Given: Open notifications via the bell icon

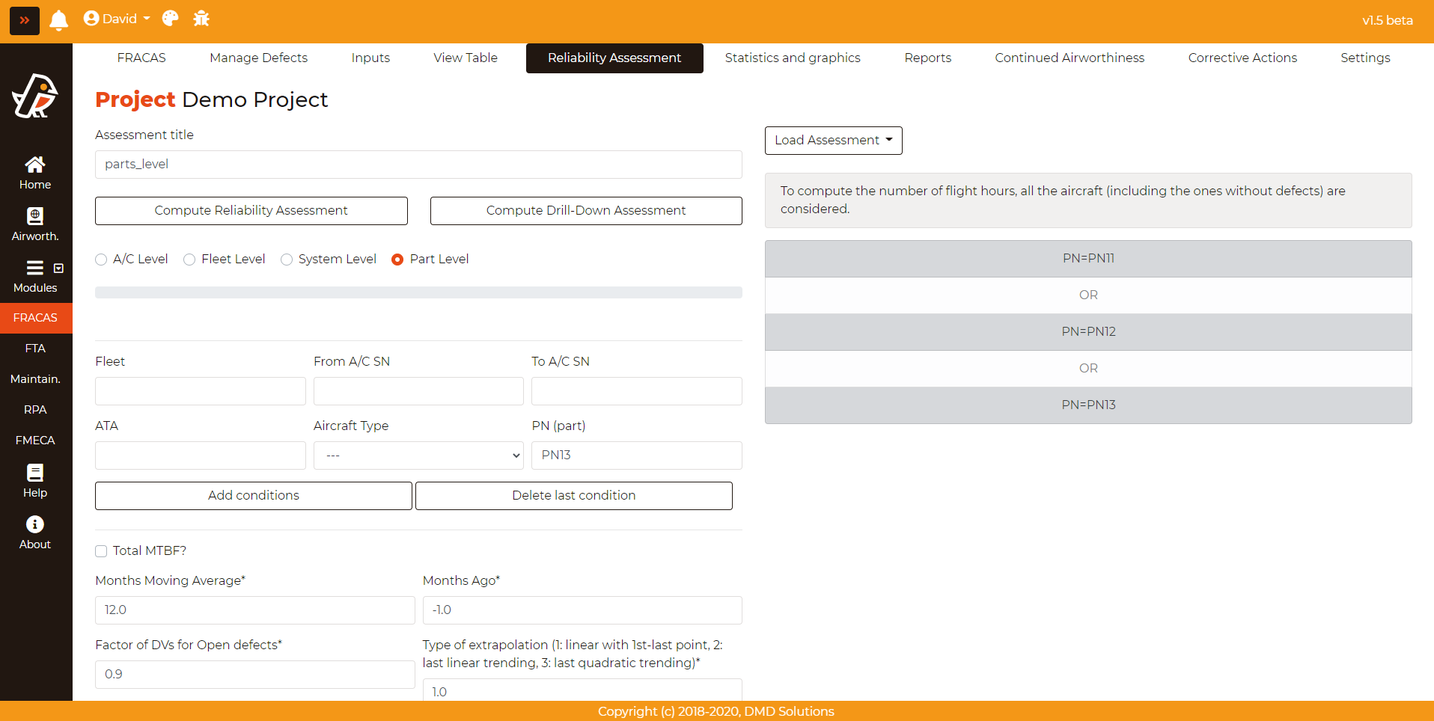Looking at the screenshot, I should (58, 20).
